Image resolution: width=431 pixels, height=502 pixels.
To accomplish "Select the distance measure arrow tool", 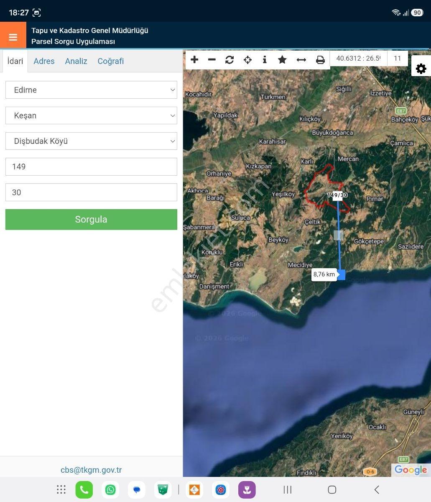I will click(301, 60).
